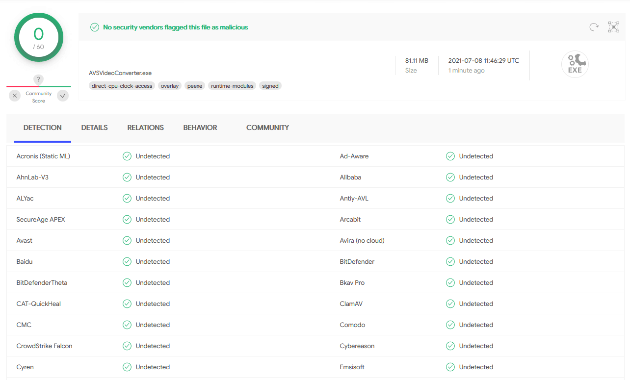The width and height of the screenshot is (630, 380).
Task: Click the Undetected check icon for Acronis
Action: click(127, 156)
